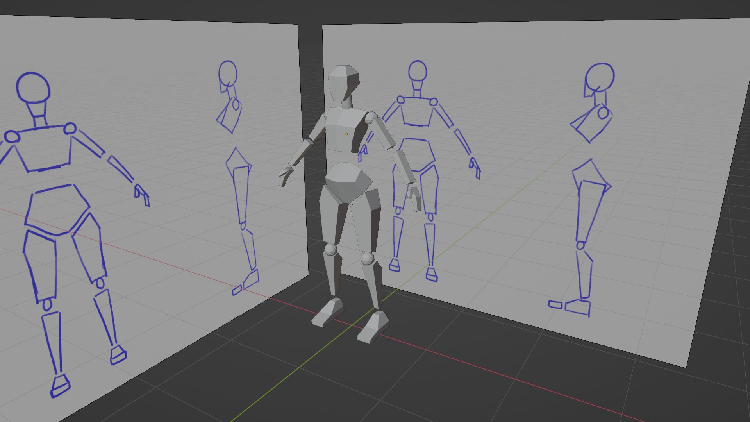Image resolution: width=750 pixels, height=422 pixels.
Task: Click the knee sphere above the rear foot
Action: tap(330, 249)
